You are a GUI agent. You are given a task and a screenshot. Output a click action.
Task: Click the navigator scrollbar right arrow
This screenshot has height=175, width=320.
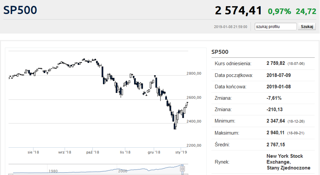pyautogui.click(x=186, y=174)
